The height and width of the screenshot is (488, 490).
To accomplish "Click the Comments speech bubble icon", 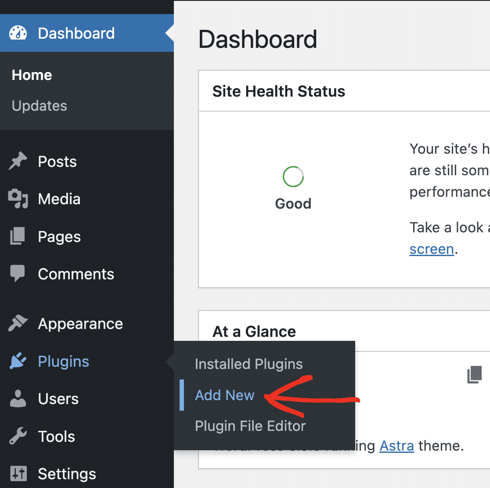I will tap(18, 274).
